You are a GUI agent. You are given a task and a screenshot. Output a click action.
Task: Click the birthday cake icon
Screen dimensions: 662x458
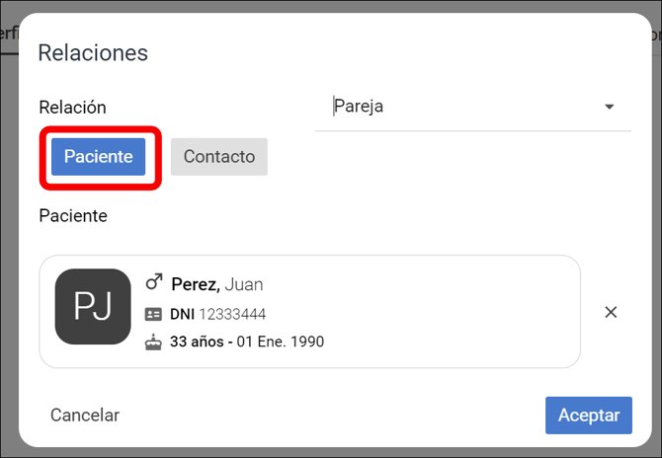(153, 343)
